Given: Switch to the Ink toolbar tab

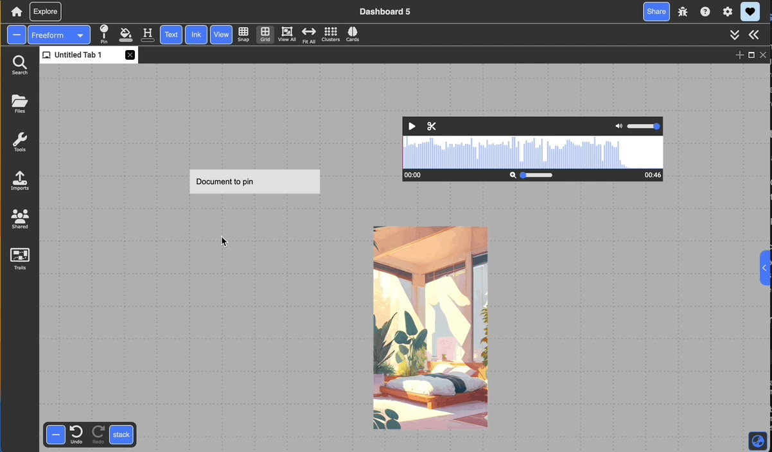Looking at the screenshot, I should point(196,35).
